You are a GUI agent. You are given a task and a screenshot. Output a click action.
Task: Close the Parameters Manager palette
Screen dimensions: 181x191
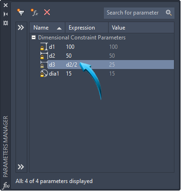pos(6,5)
